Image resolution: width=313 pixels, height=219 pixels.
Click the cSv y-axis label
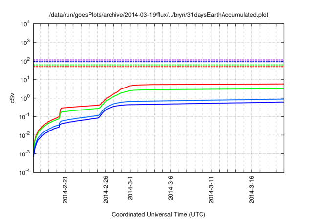pyautogui.click(x=13, y=98)
